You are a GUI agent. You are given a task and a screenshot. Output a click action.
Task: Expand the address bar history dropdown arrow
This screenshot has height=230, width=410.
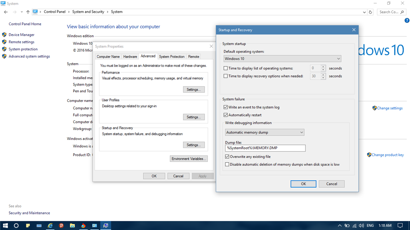click(x=364, y=12)
